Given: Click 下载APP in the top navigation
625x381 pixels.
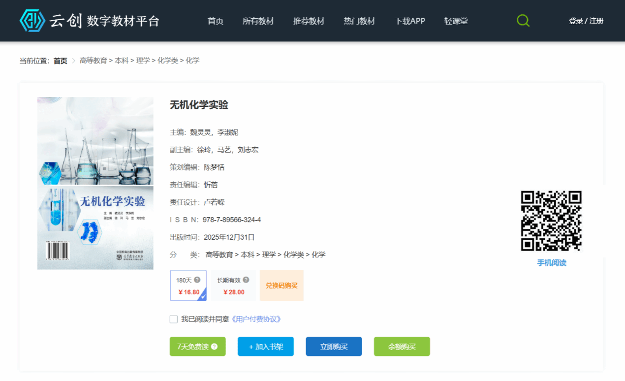Looking at the screenshot, I should pos(409,21).
